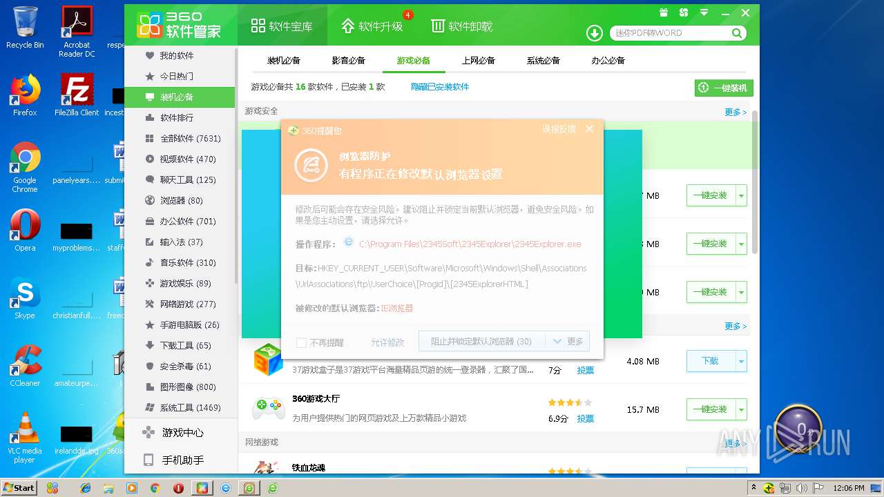Switch to 软件宝库 tab
884x497 pixels.
[x=282, y=26]
